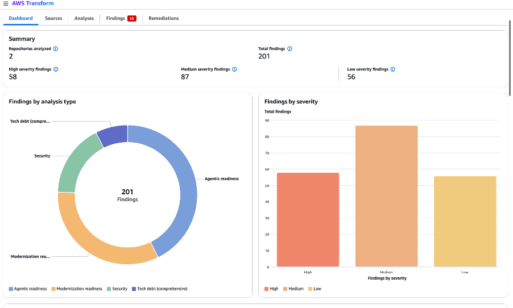Click the page vertical scrollbar

[510, 58]
